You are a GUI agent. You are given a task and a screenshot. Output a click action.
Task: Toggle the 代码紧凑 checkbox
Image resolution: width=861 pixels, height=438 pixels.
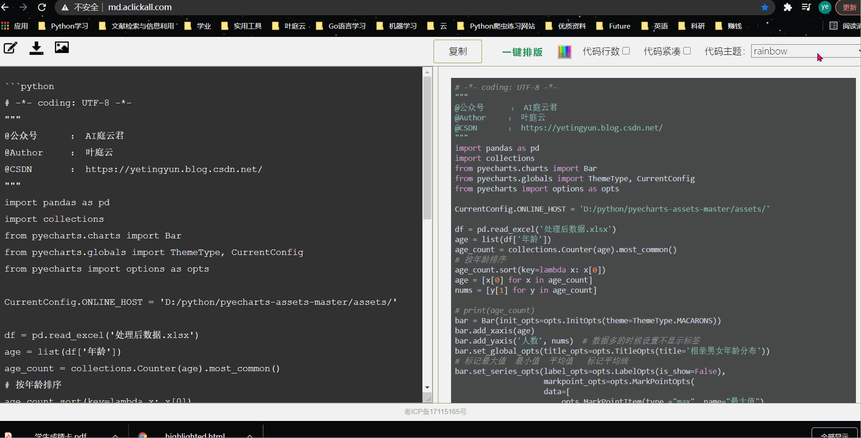(x=687, y=51)
